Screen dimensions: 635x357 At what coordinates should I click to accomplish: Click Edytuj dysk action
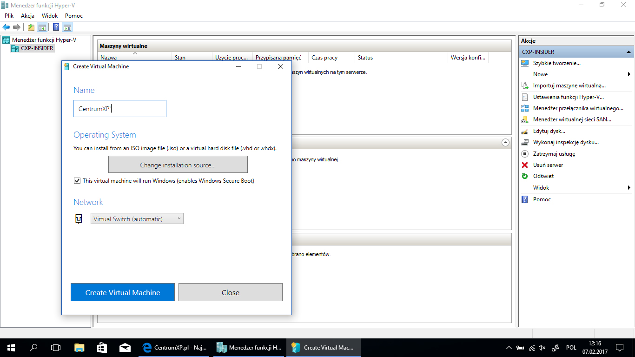[549, 131]
